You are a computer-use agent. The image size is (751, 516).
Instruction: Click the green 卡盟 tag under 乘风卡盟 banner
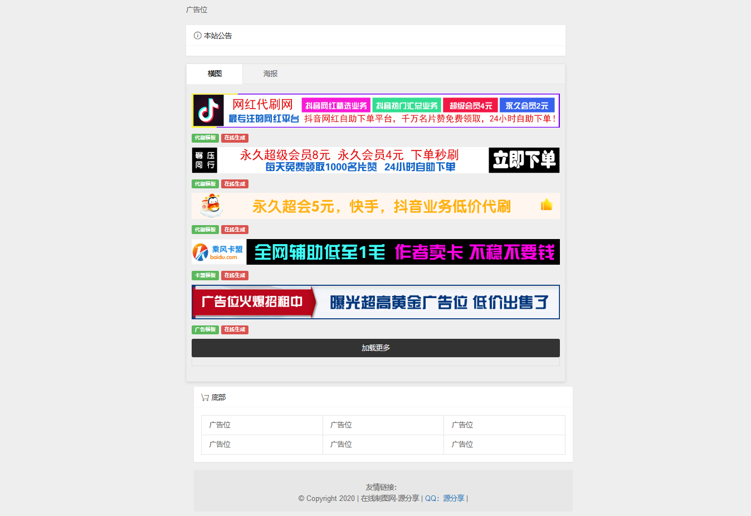[x=205, y=275]
